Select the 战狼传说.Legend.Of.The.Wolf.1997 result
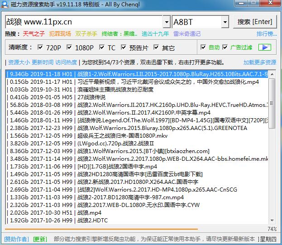The height and width of the screenshot is (245, 282). pyautogui.click(x=137, y=120)
